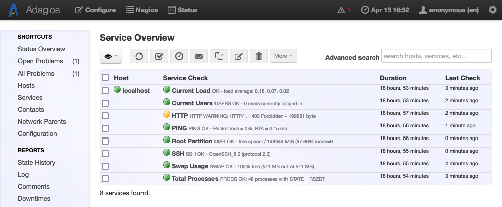This screenshot has height=207, width=502.
Task: Go to Open Problems in sidebar
Action: (40, 61)
